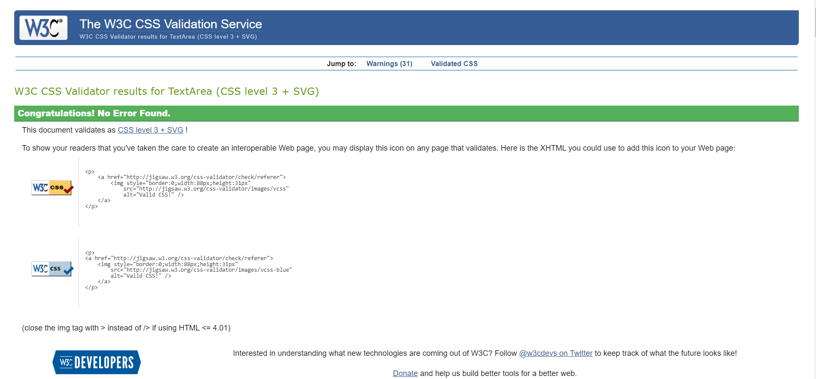Click the 'Jump to:' label
The height and width of the screenshot is (379, 816).
pyautogui.click(x=341, y=64)
